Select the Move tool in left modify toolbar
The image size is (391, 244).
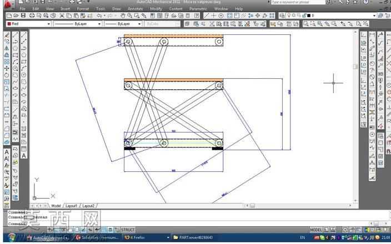pos(7,68)
